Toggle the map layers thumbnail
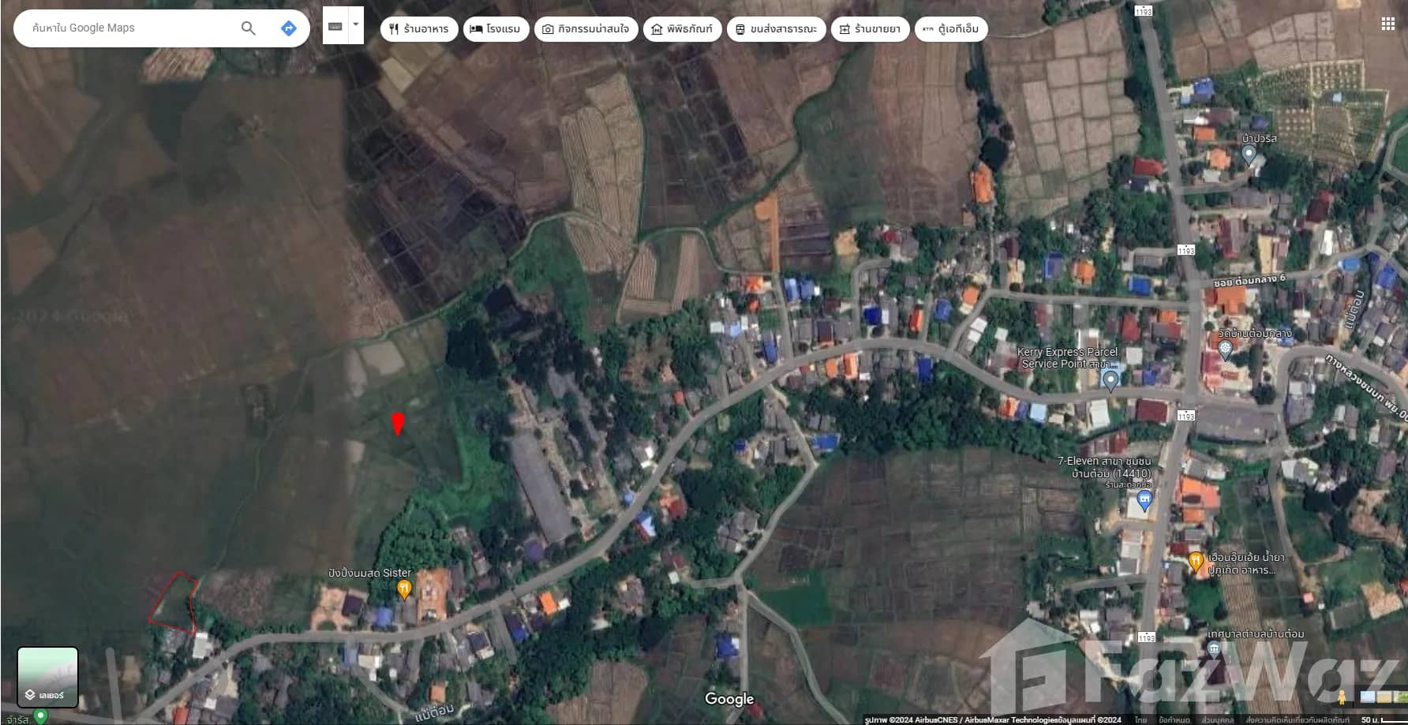Screen dimensions: 1408x725 point(48,677)
